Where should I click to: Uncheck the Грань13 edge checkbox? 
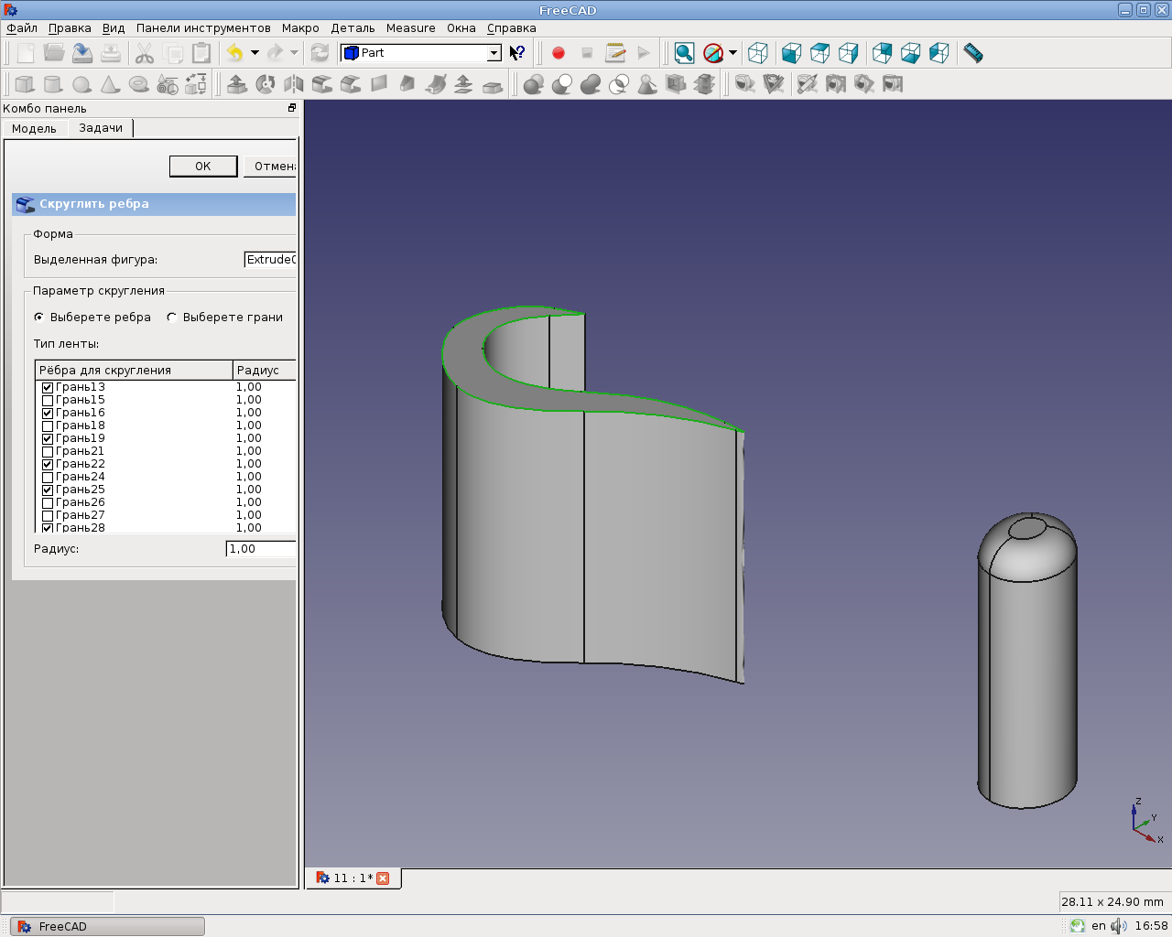(48, 388)
